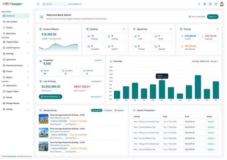Click the Recent Transaction swap icon
Screen dimensions: 227x160
(134, 110)
